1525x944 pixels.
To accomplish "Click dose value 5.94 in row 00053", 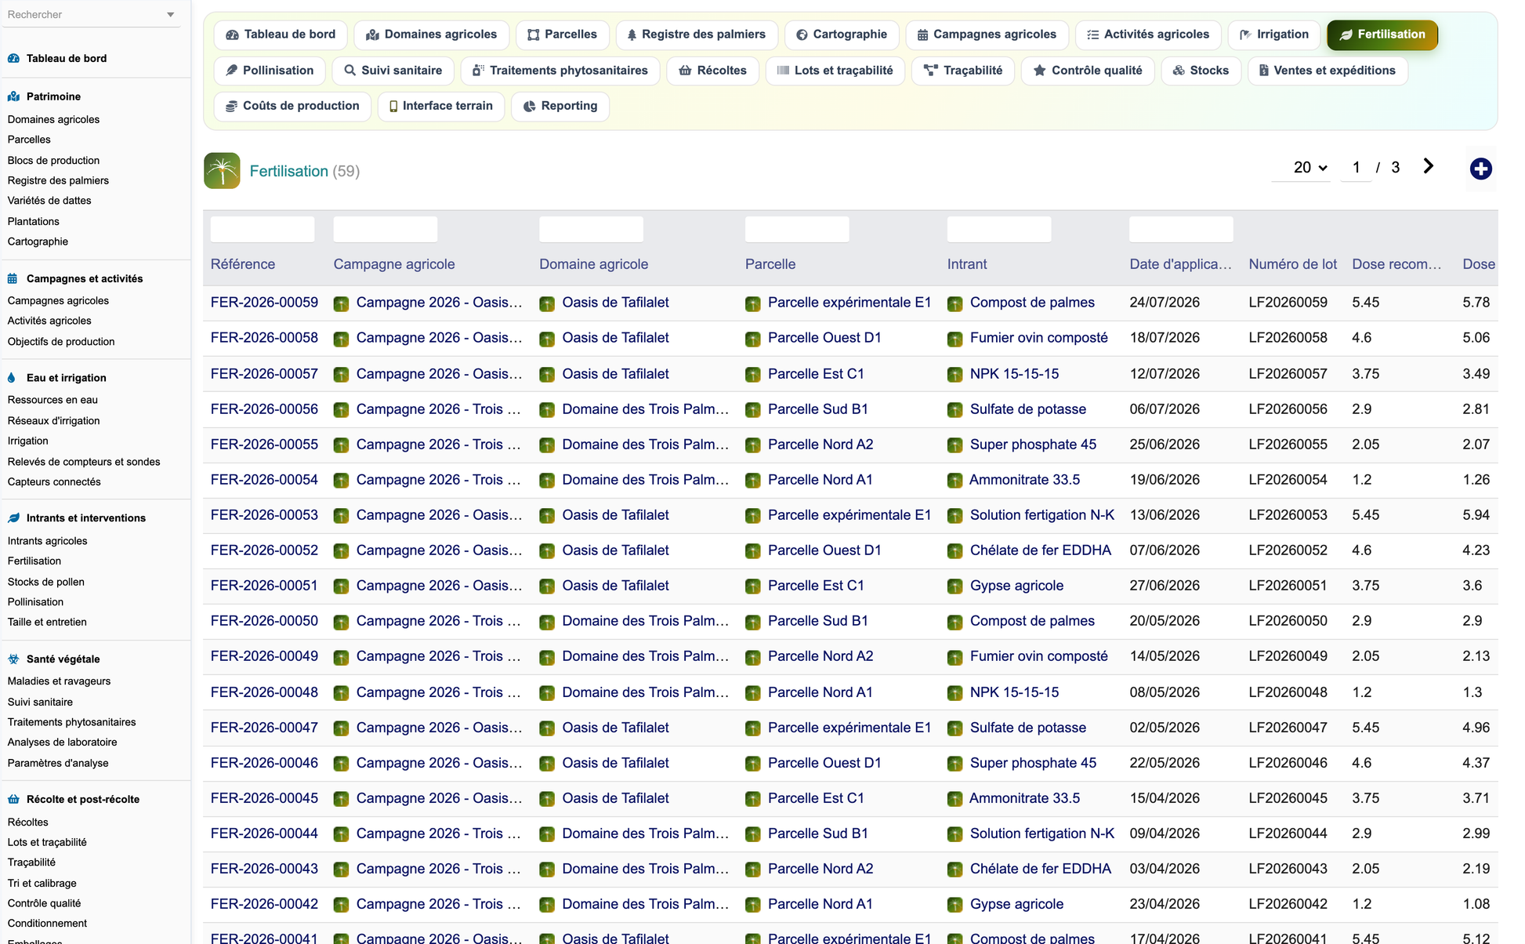I will coord(1476,515).
